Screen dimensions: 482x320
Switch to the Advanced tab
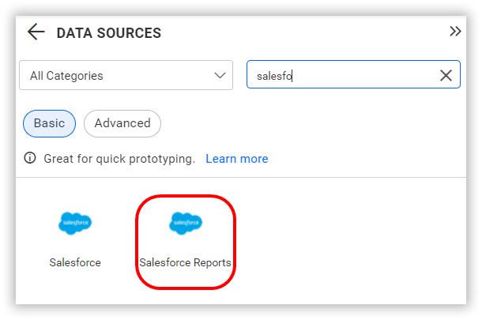(x=122, y=123)
